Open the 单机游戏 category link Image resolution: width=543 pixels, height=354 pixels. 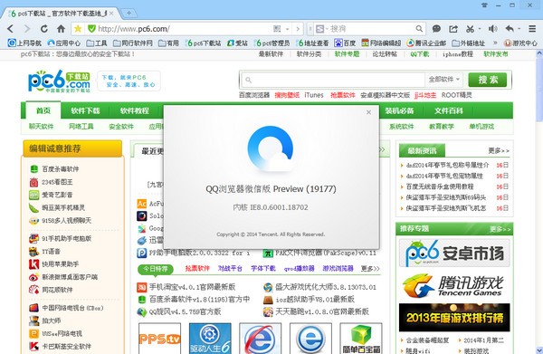[481, 127]
